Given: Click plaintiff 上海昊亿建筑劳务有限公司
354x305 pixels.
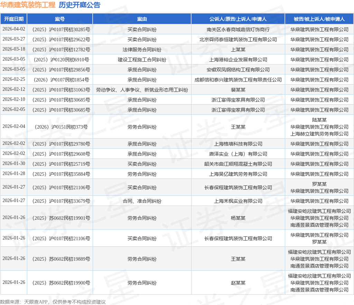Looking at the screenshot, I should coord(238,174).
